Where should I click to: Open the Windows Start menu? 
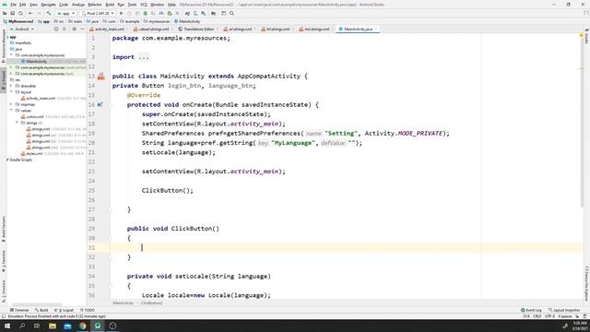point(6,326)
